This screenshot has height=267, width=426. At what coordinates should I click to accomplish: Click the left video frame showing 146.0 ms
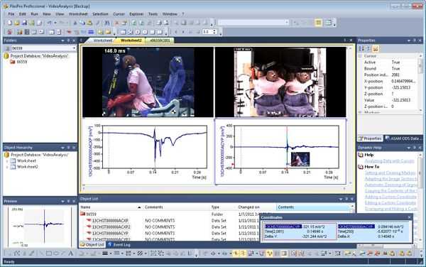[x=148, y=82]
